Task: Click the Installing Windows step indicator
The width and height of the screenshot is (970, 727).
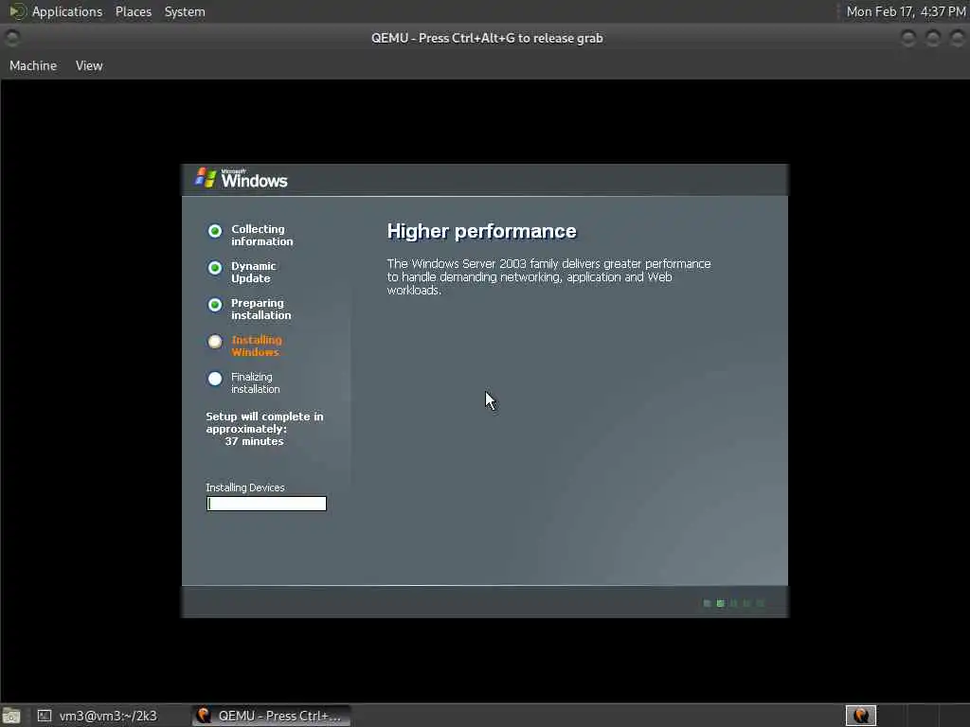Action: tap(215, 342)
